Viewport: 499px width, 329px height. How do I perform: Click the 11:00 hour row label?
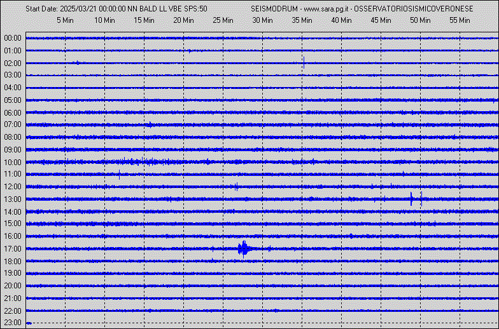point(13,174)
